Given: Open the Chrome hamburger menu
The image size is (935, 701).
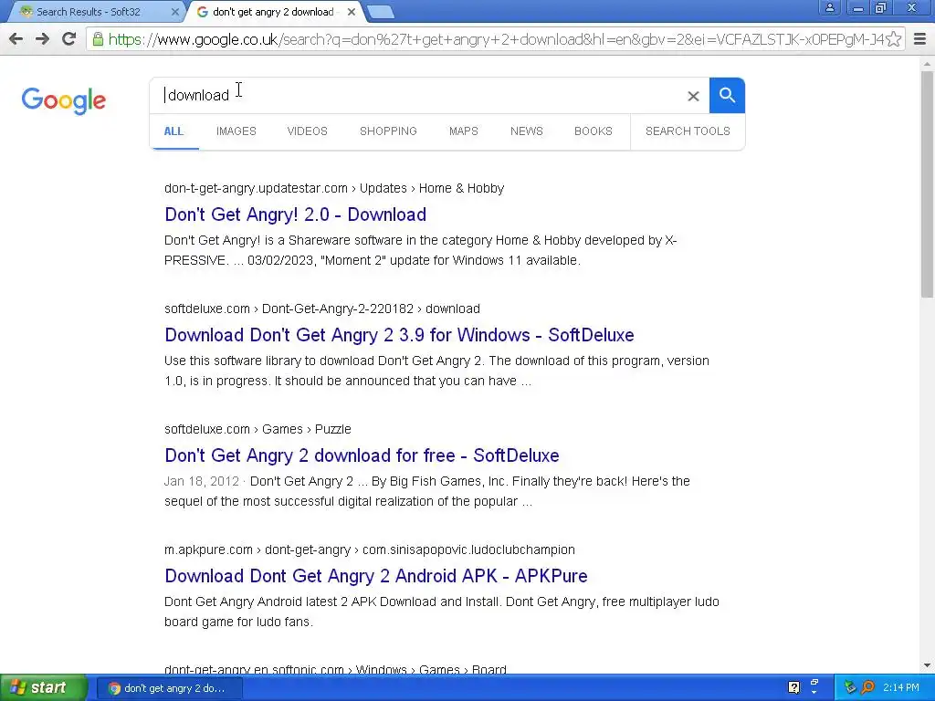Looking at the screenshot, I should coord(920,39).
